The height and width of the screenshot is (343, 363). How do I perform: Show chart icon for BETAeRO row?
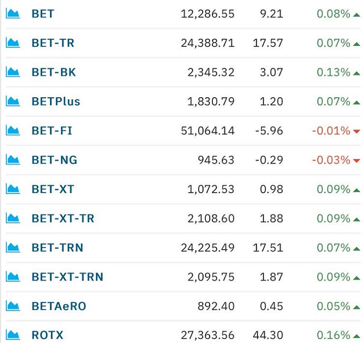pos(13,306)
